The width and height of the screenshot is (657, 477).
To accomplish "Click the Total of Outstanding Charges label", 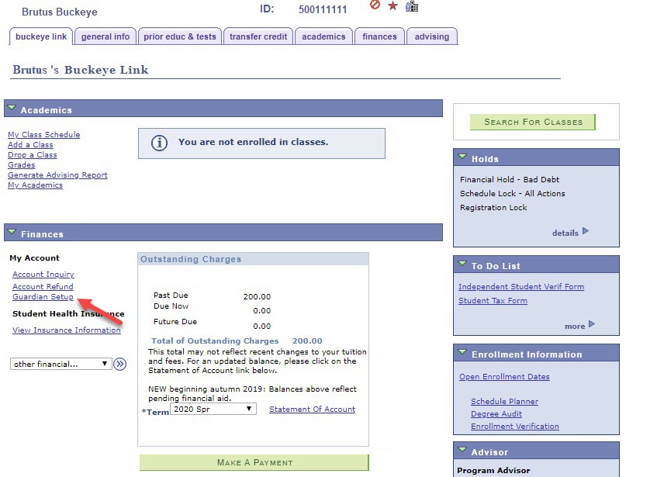I will tap(215, 341).
